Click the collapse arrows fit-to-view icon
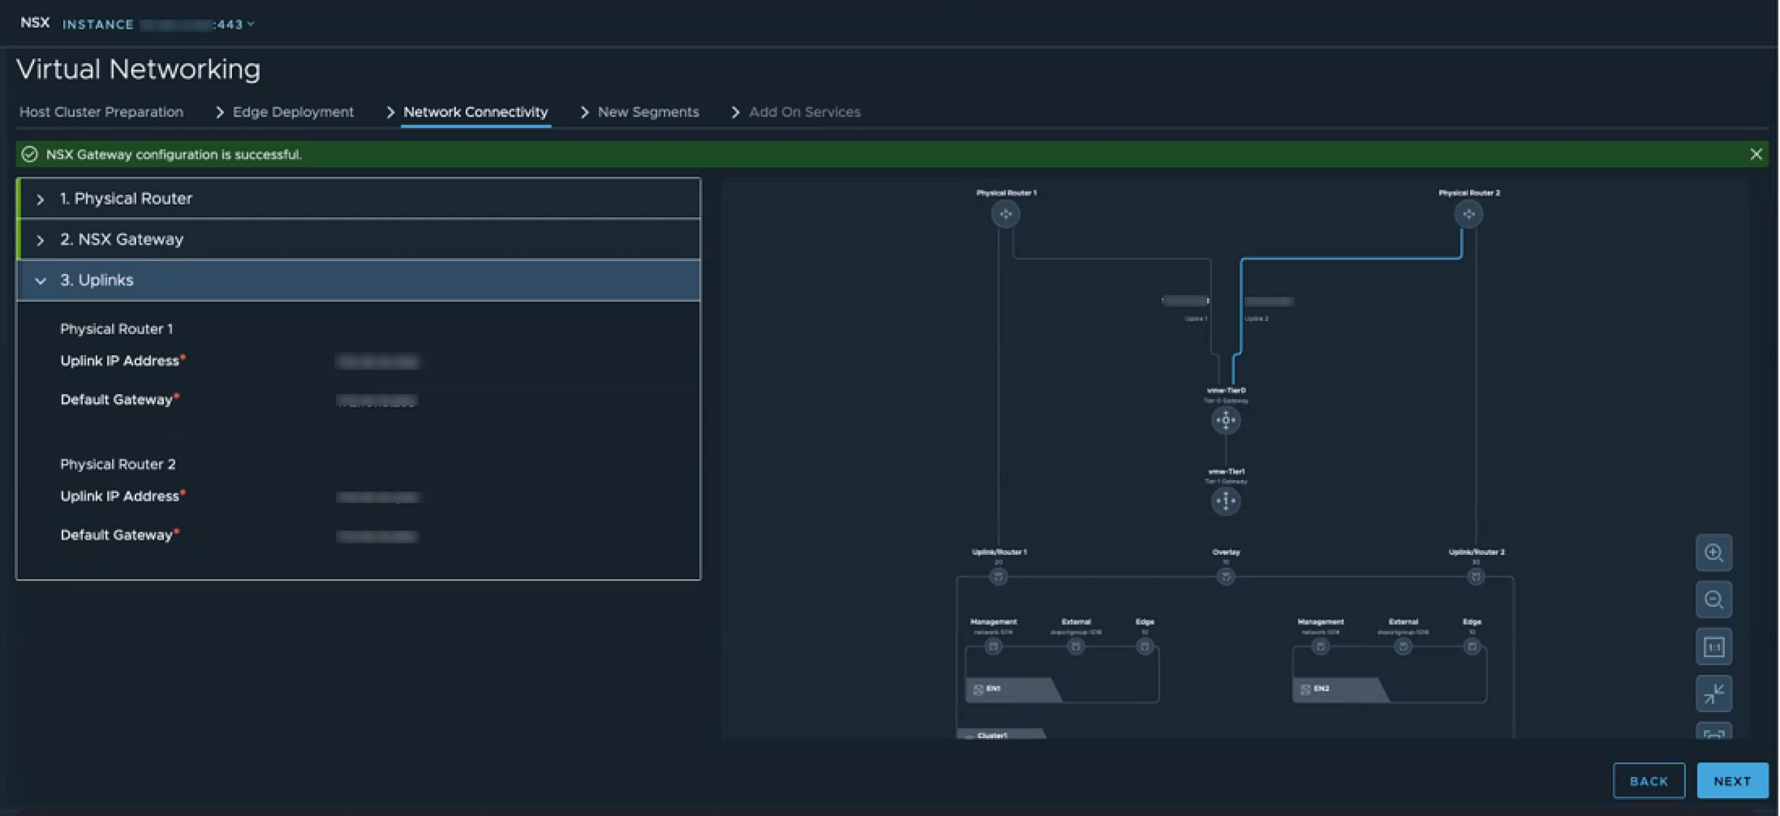 click(1713, 694)
